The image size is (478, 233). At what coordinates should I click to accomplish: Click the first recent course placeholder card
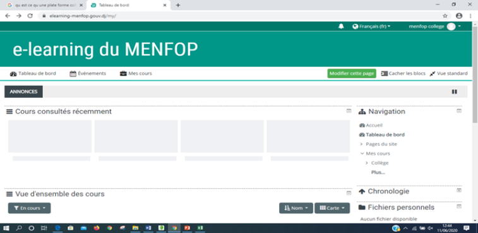point(50,136)
